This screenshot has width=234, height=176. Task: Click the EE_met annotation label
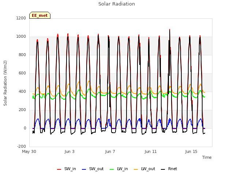click(40, 15)
